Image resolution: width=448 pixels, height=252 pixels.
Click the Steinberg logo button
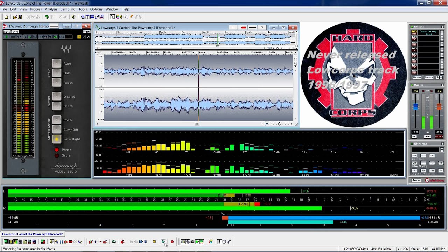click(434, 180)
